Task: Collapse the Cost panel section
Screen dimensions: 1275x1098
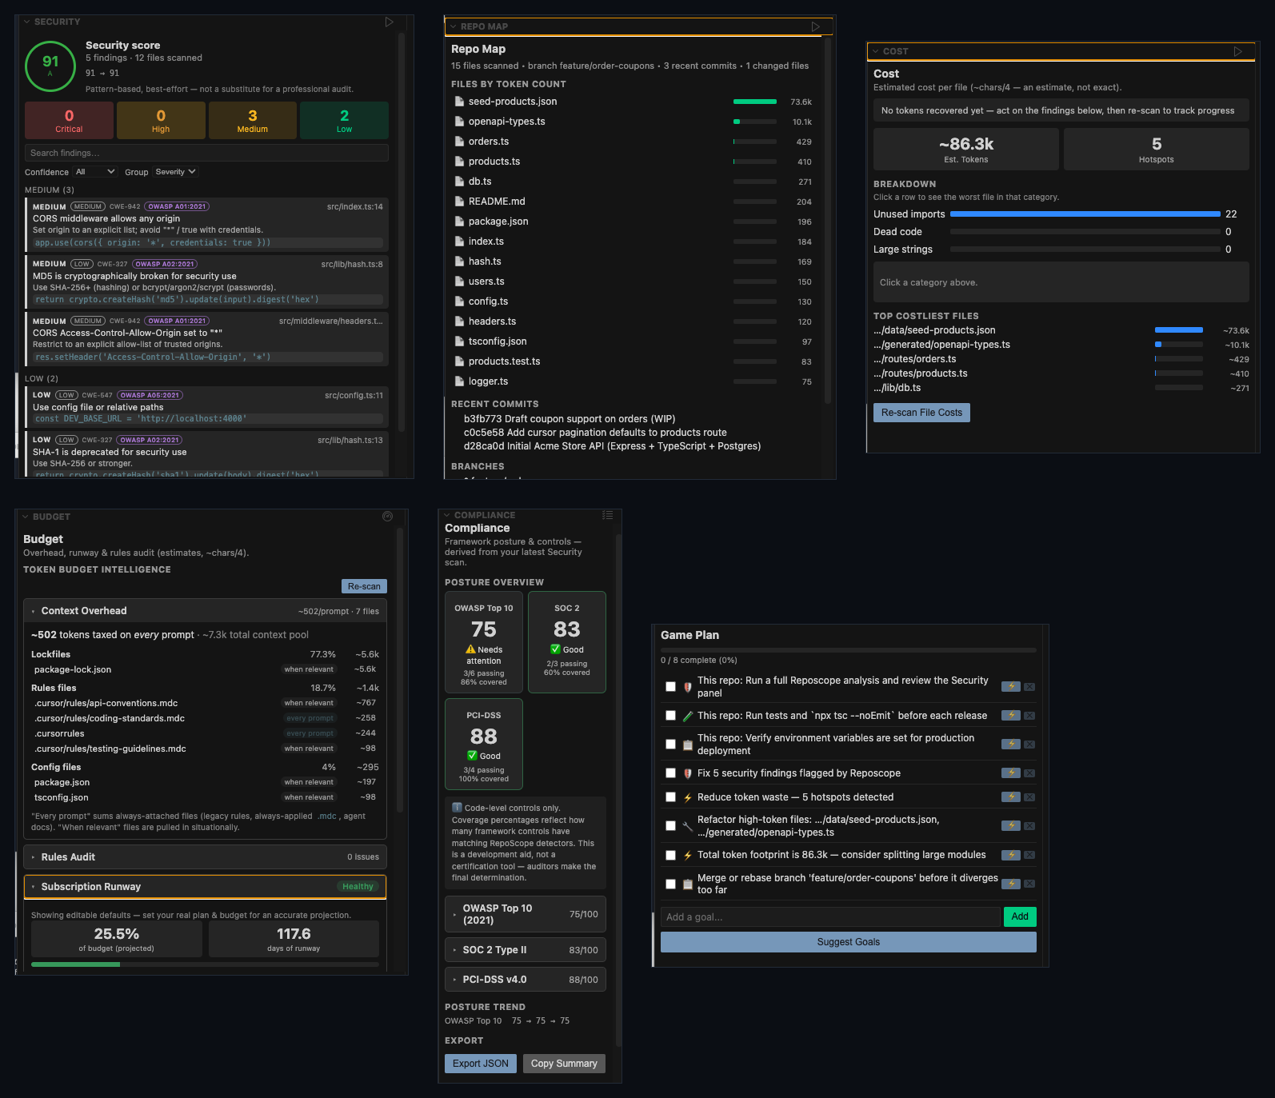Action: click(876, 51)
